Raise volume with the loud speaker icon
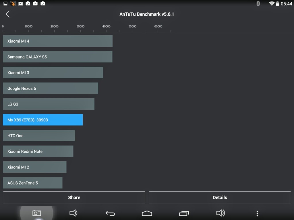 point(220,213)
